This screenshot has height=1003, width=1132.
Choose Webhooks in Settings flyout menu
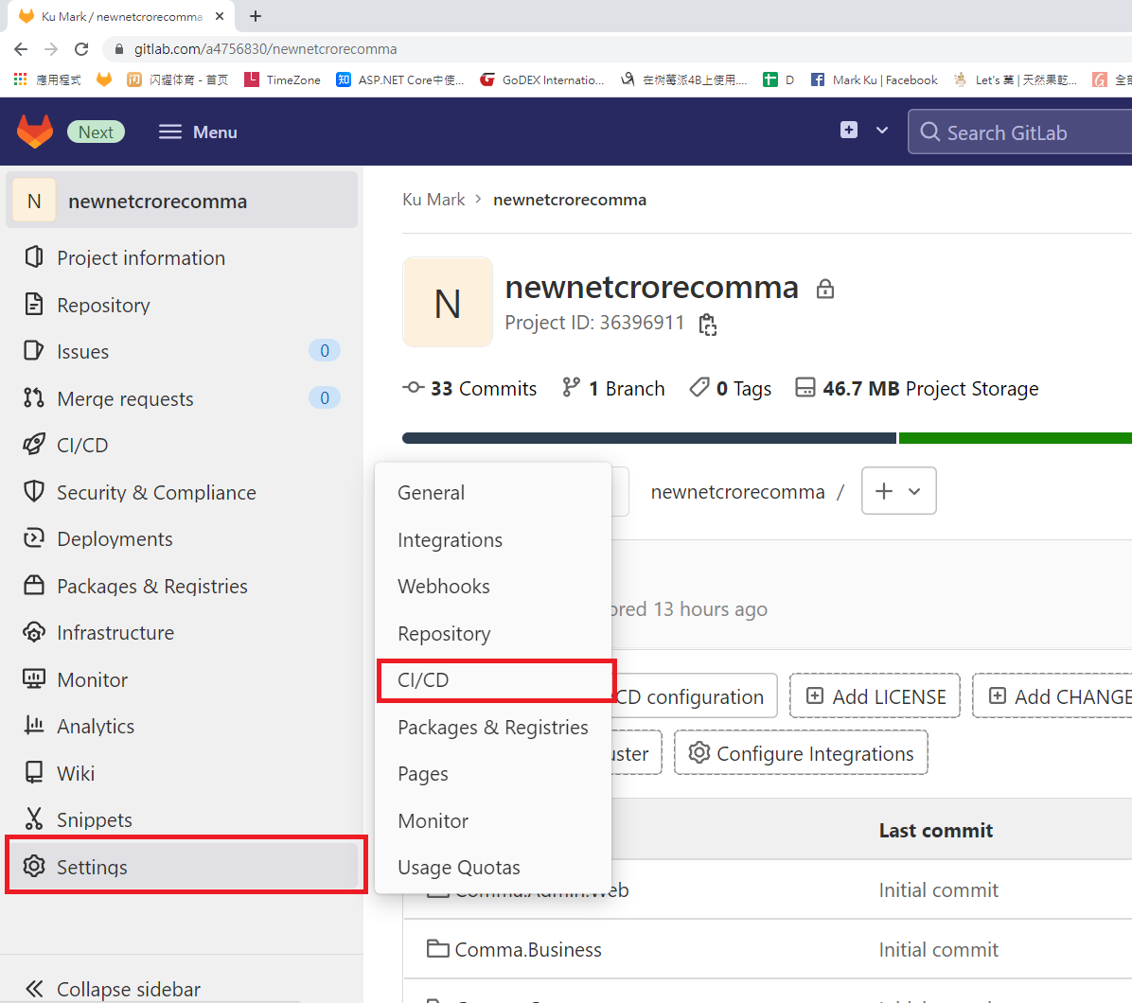[443, 587]
